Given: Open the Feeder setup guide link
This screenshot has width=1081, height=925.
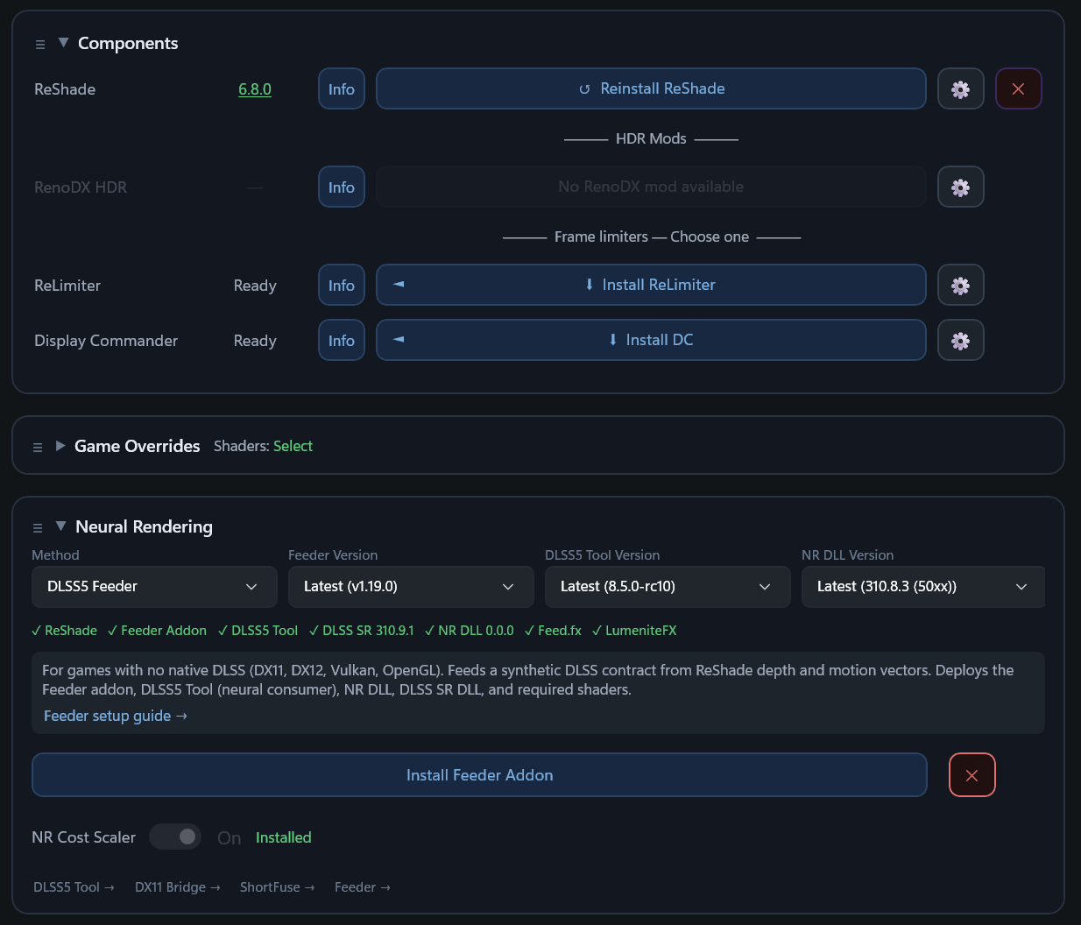Looking at the screenshot, I should coord(116,716).
